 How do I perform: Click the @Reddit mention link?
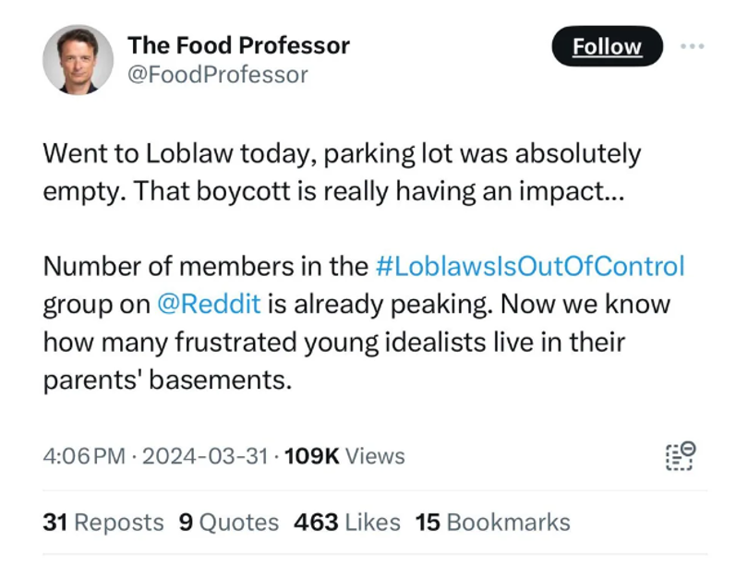[208, 304]
